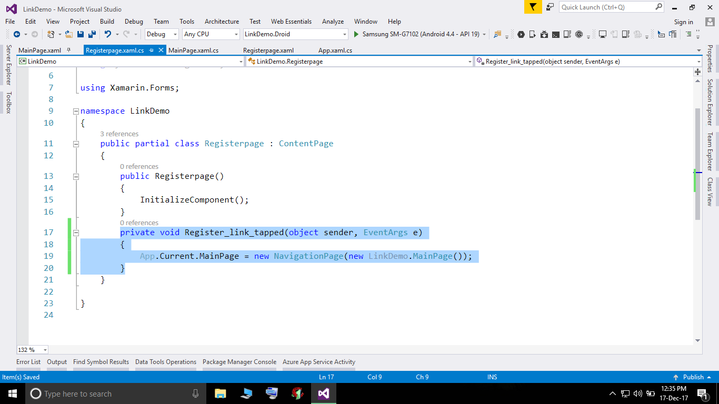Select the Quick Launch filter funnel icon
Image resolution: width=719 pixels, height=404 pixels.
tap(533, 7)
